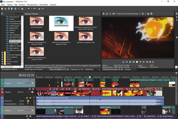This screenshot has height=119, width=178.
Task: Solo video track 1
Action: [33, 80]
